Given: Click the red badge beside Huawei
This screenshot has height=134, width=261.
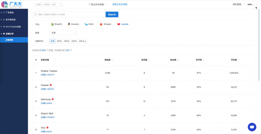Looking at the screenshot, I should 51,85.
